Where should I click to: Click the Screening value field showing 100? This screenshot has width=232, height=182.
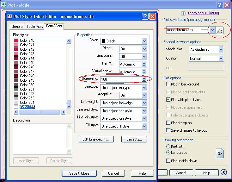[121, 79]
